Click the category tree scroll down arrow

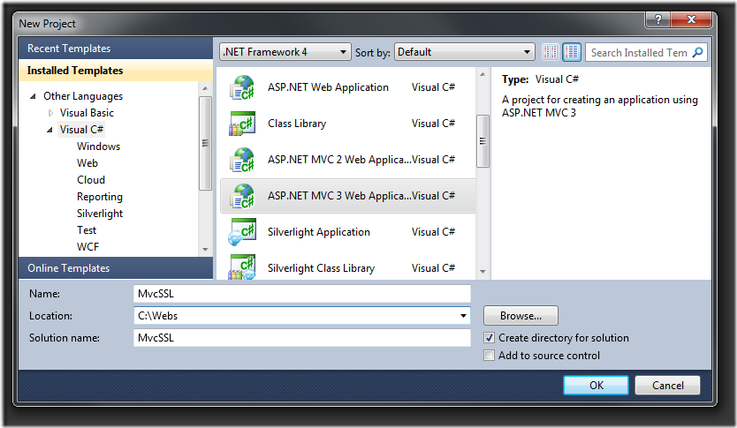(x=205, y=250)
